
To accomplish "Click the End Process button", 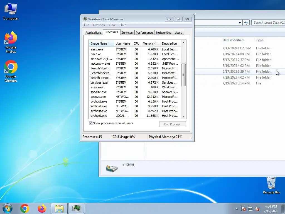I will pyautogui.click(x=173, y=124).
